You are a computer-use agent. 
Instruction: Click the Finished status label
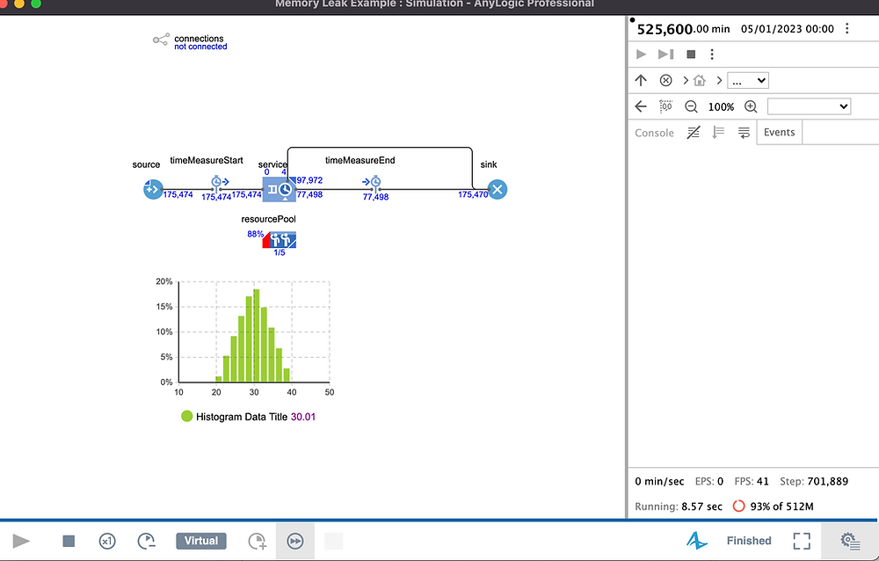749,541
